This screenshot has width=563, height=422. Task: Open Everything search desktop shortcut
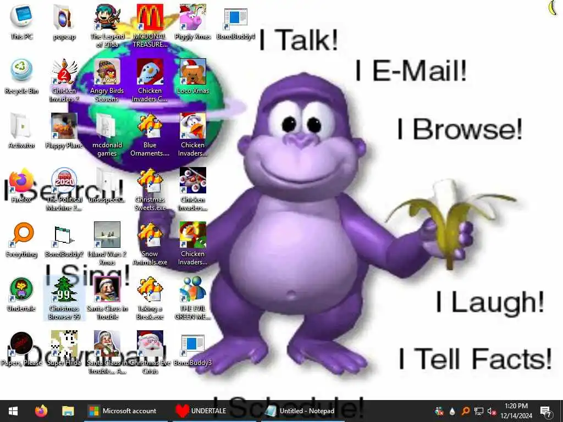(21, 240)
